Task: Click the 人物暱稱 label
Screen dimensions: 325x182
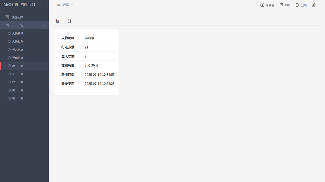Action: point(68,38)
